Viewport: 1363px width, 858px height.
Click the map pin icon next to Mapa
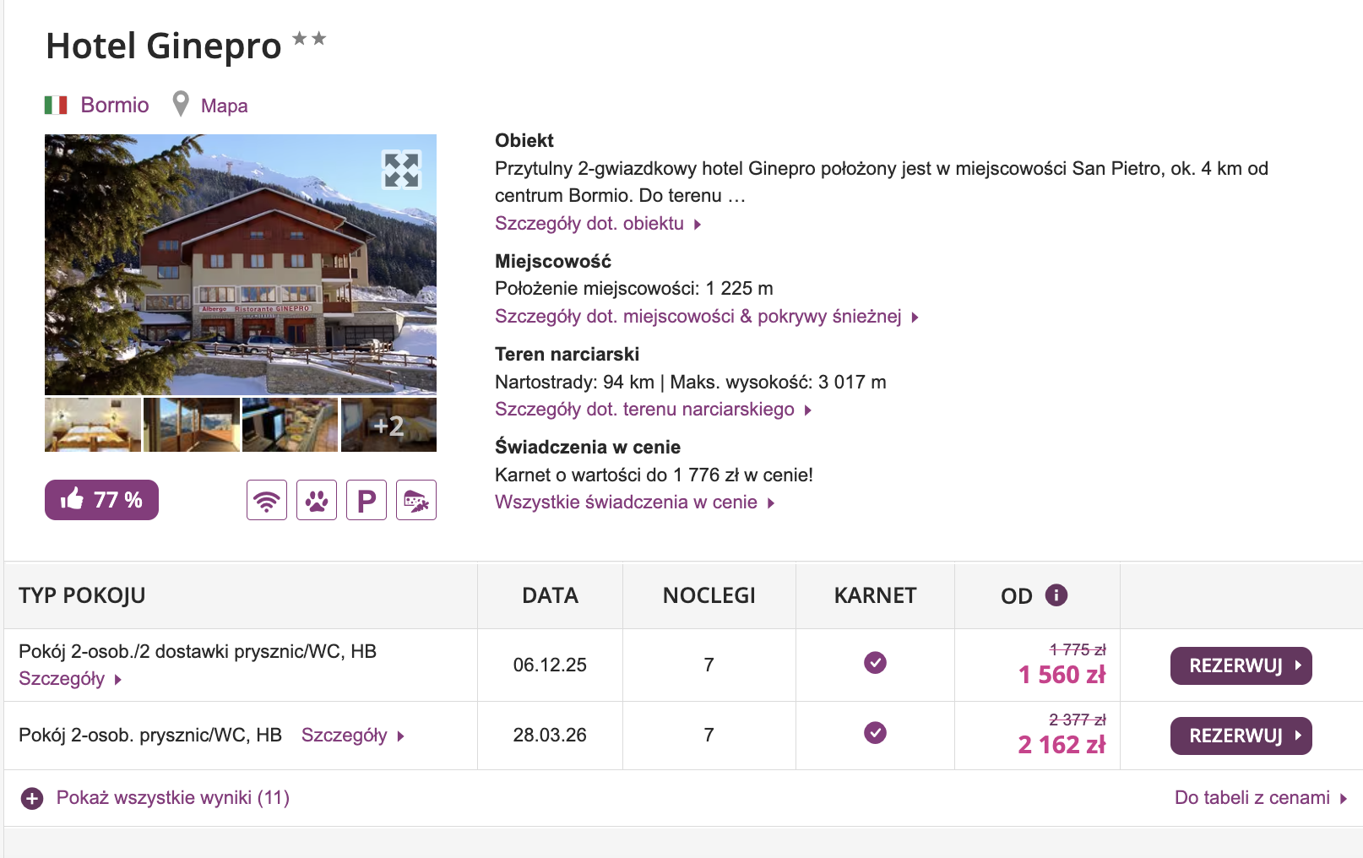(x=180, y=103)
